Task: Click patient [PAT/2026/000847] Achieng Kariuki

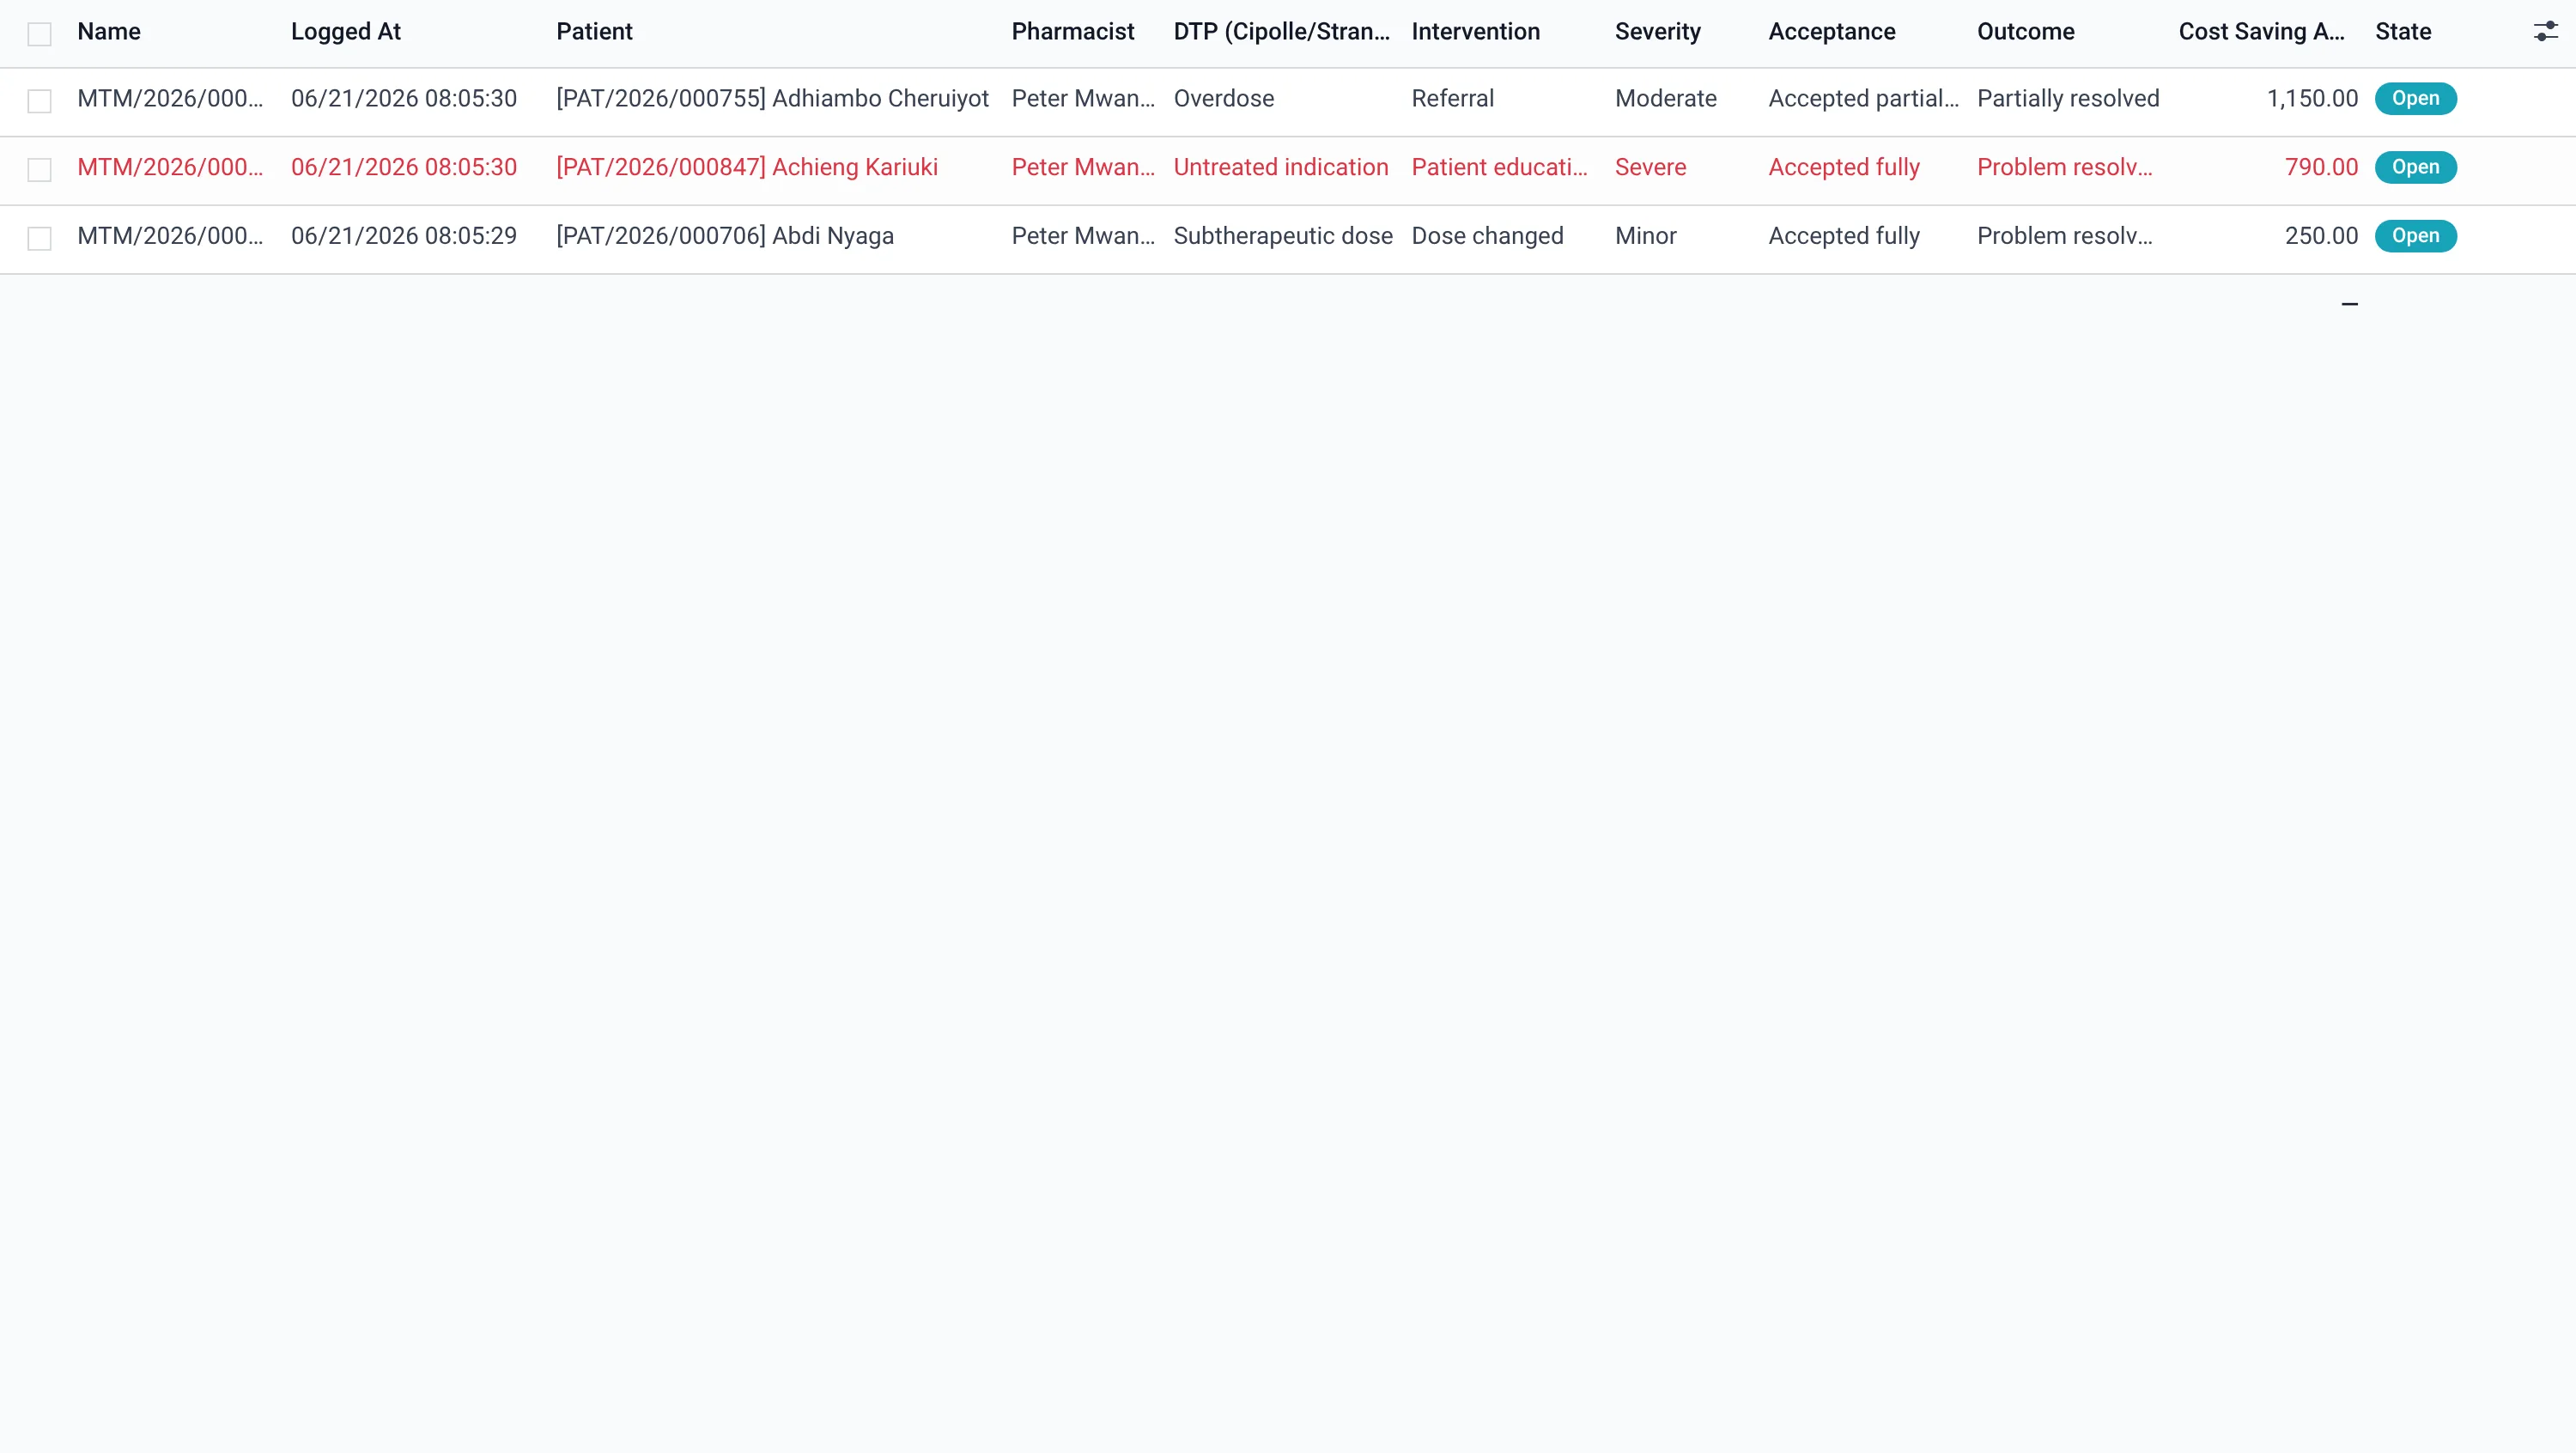Action: tap(747, 167)
